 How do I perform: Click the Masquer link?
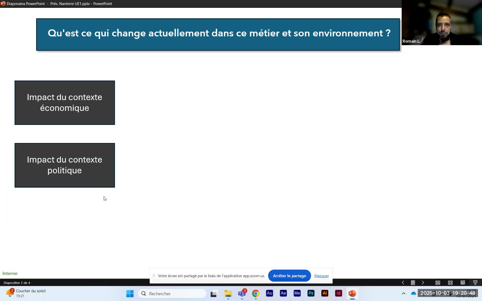pos(321,276)
